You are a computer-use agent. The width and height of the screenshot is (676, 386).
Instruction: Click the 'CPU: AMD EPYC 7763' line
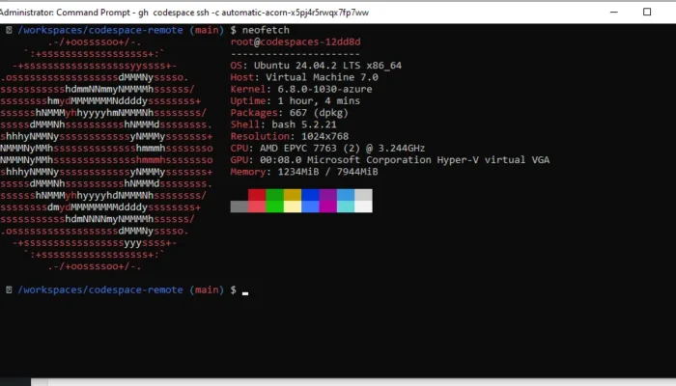pyautogui.click(x=327, y=149)
